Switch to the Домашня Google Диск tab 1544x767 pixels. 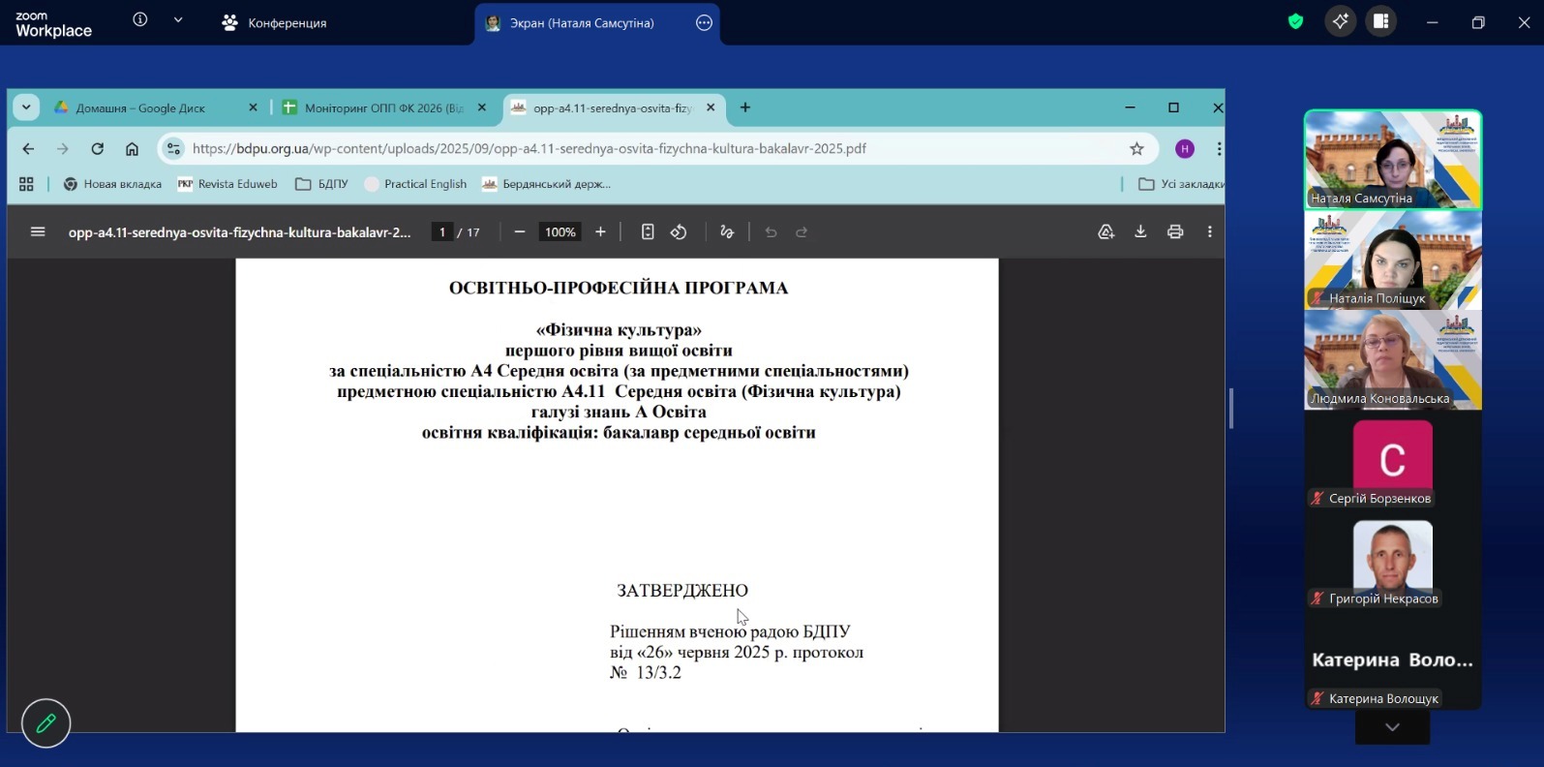click(140, 107)
